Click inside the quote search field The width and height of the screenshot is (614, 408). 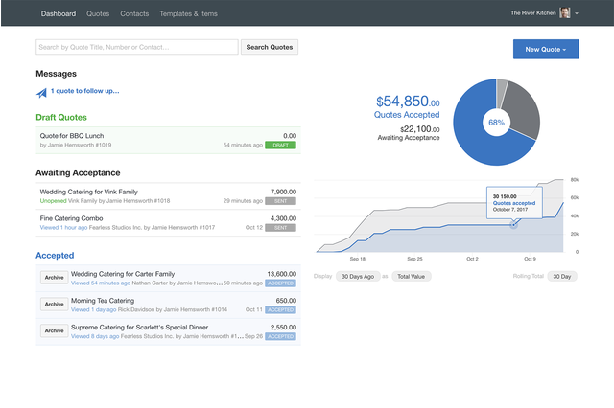coord(136,47)
